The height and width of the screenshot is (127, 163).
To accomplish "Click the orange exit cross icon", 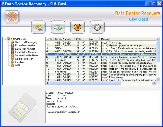I will [x=97, y=27].
